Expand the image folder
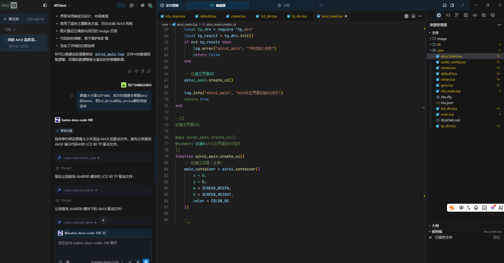504x263 pixels. [x=465, y=39]
